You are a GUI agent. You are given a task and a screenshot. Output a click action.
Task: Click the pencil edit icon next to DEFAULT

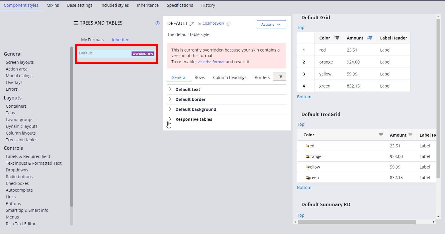pos(192,24)
